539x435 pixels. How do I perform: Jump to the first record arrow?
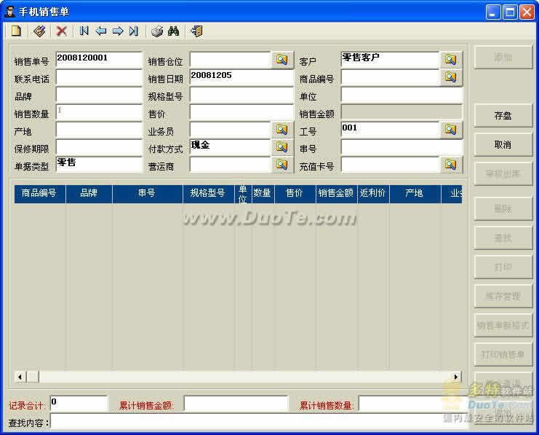tap(84, 31)
